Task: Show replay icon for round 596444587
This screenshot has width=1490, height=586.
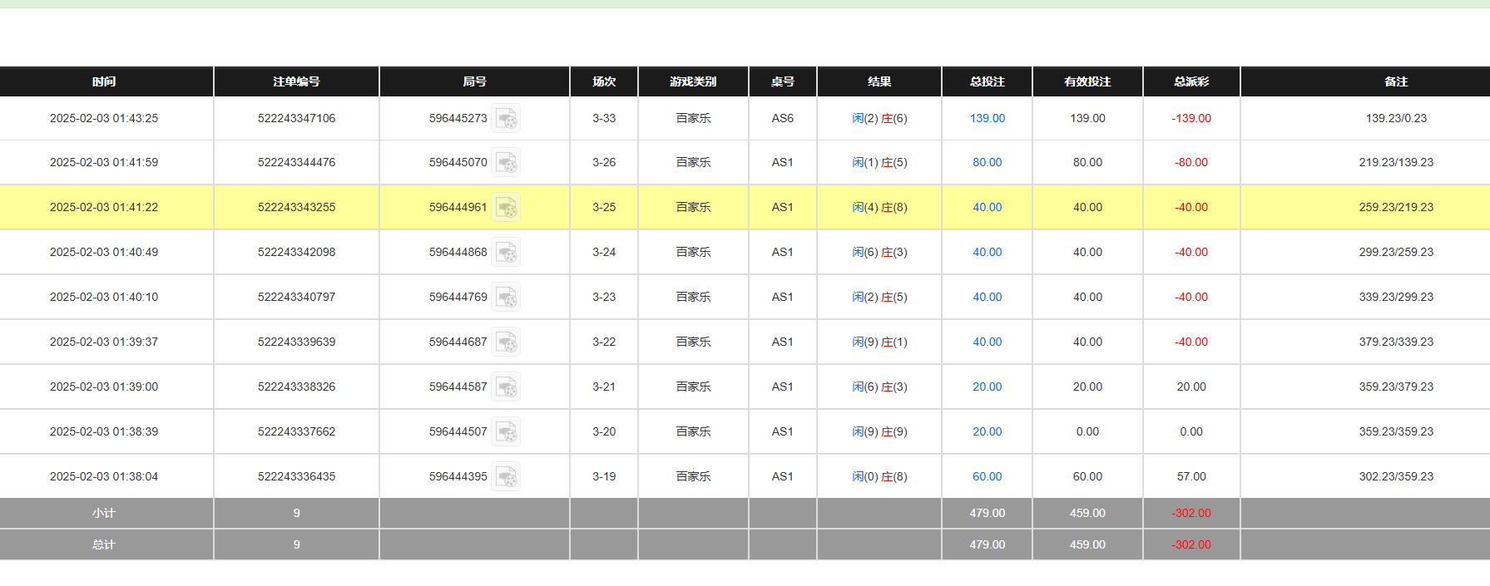Action: pos(506,387)
